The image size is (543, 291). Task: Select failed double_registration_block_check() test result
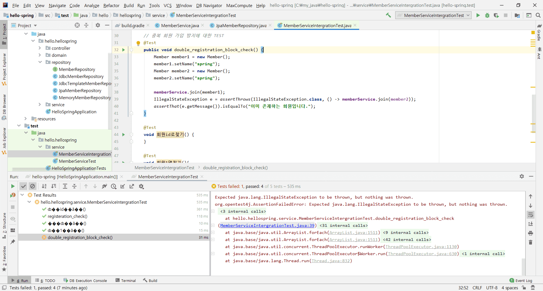coord(80,237)
